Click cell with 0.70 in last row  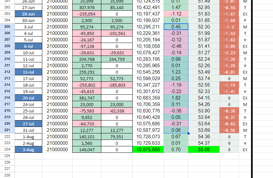coord(176,150)
